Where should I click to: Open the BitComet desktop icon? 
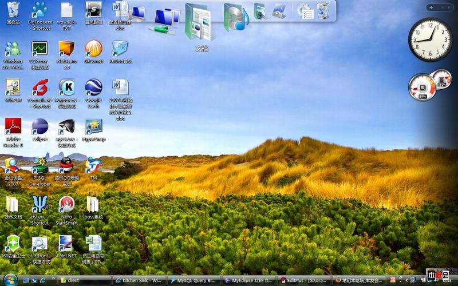[93, 49]
